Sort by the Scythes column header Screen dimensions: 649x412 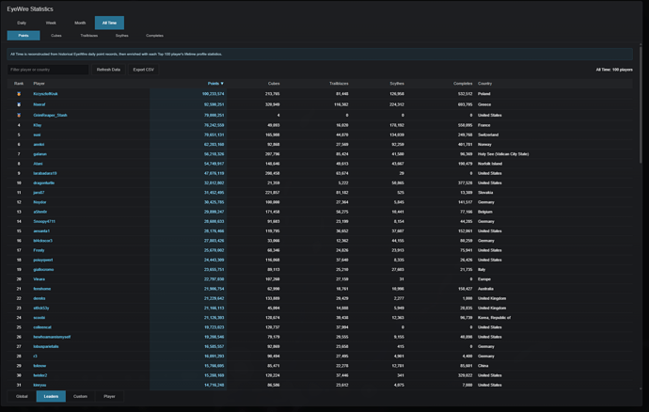click(397, 84)
